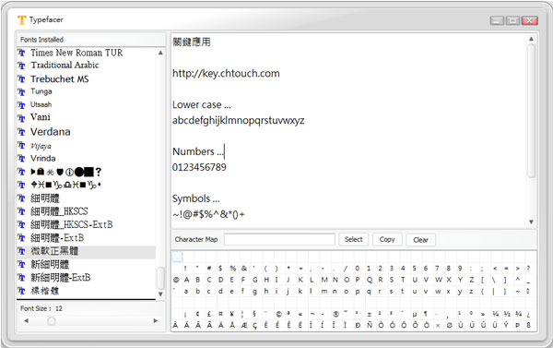Click the µ character in the character map
Viewport: 553px width, 348px height.
415,314
